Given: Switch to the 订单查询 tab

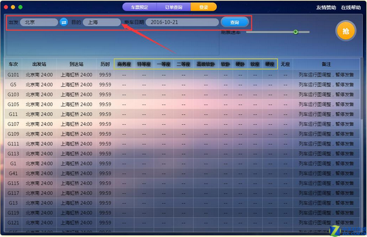Looking at the screenshot, I should (x=173, y=7).
